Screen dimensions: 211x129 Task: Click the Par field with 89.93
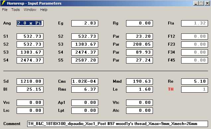click(x=139, y=52)
